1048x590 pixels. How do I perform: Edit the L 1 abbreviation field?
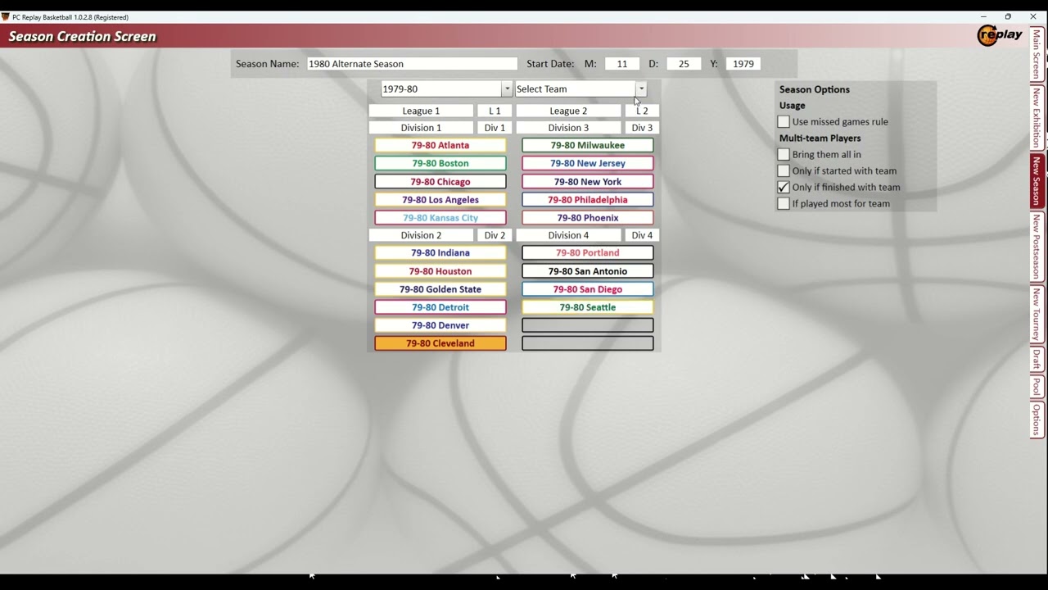coord(495,111)
